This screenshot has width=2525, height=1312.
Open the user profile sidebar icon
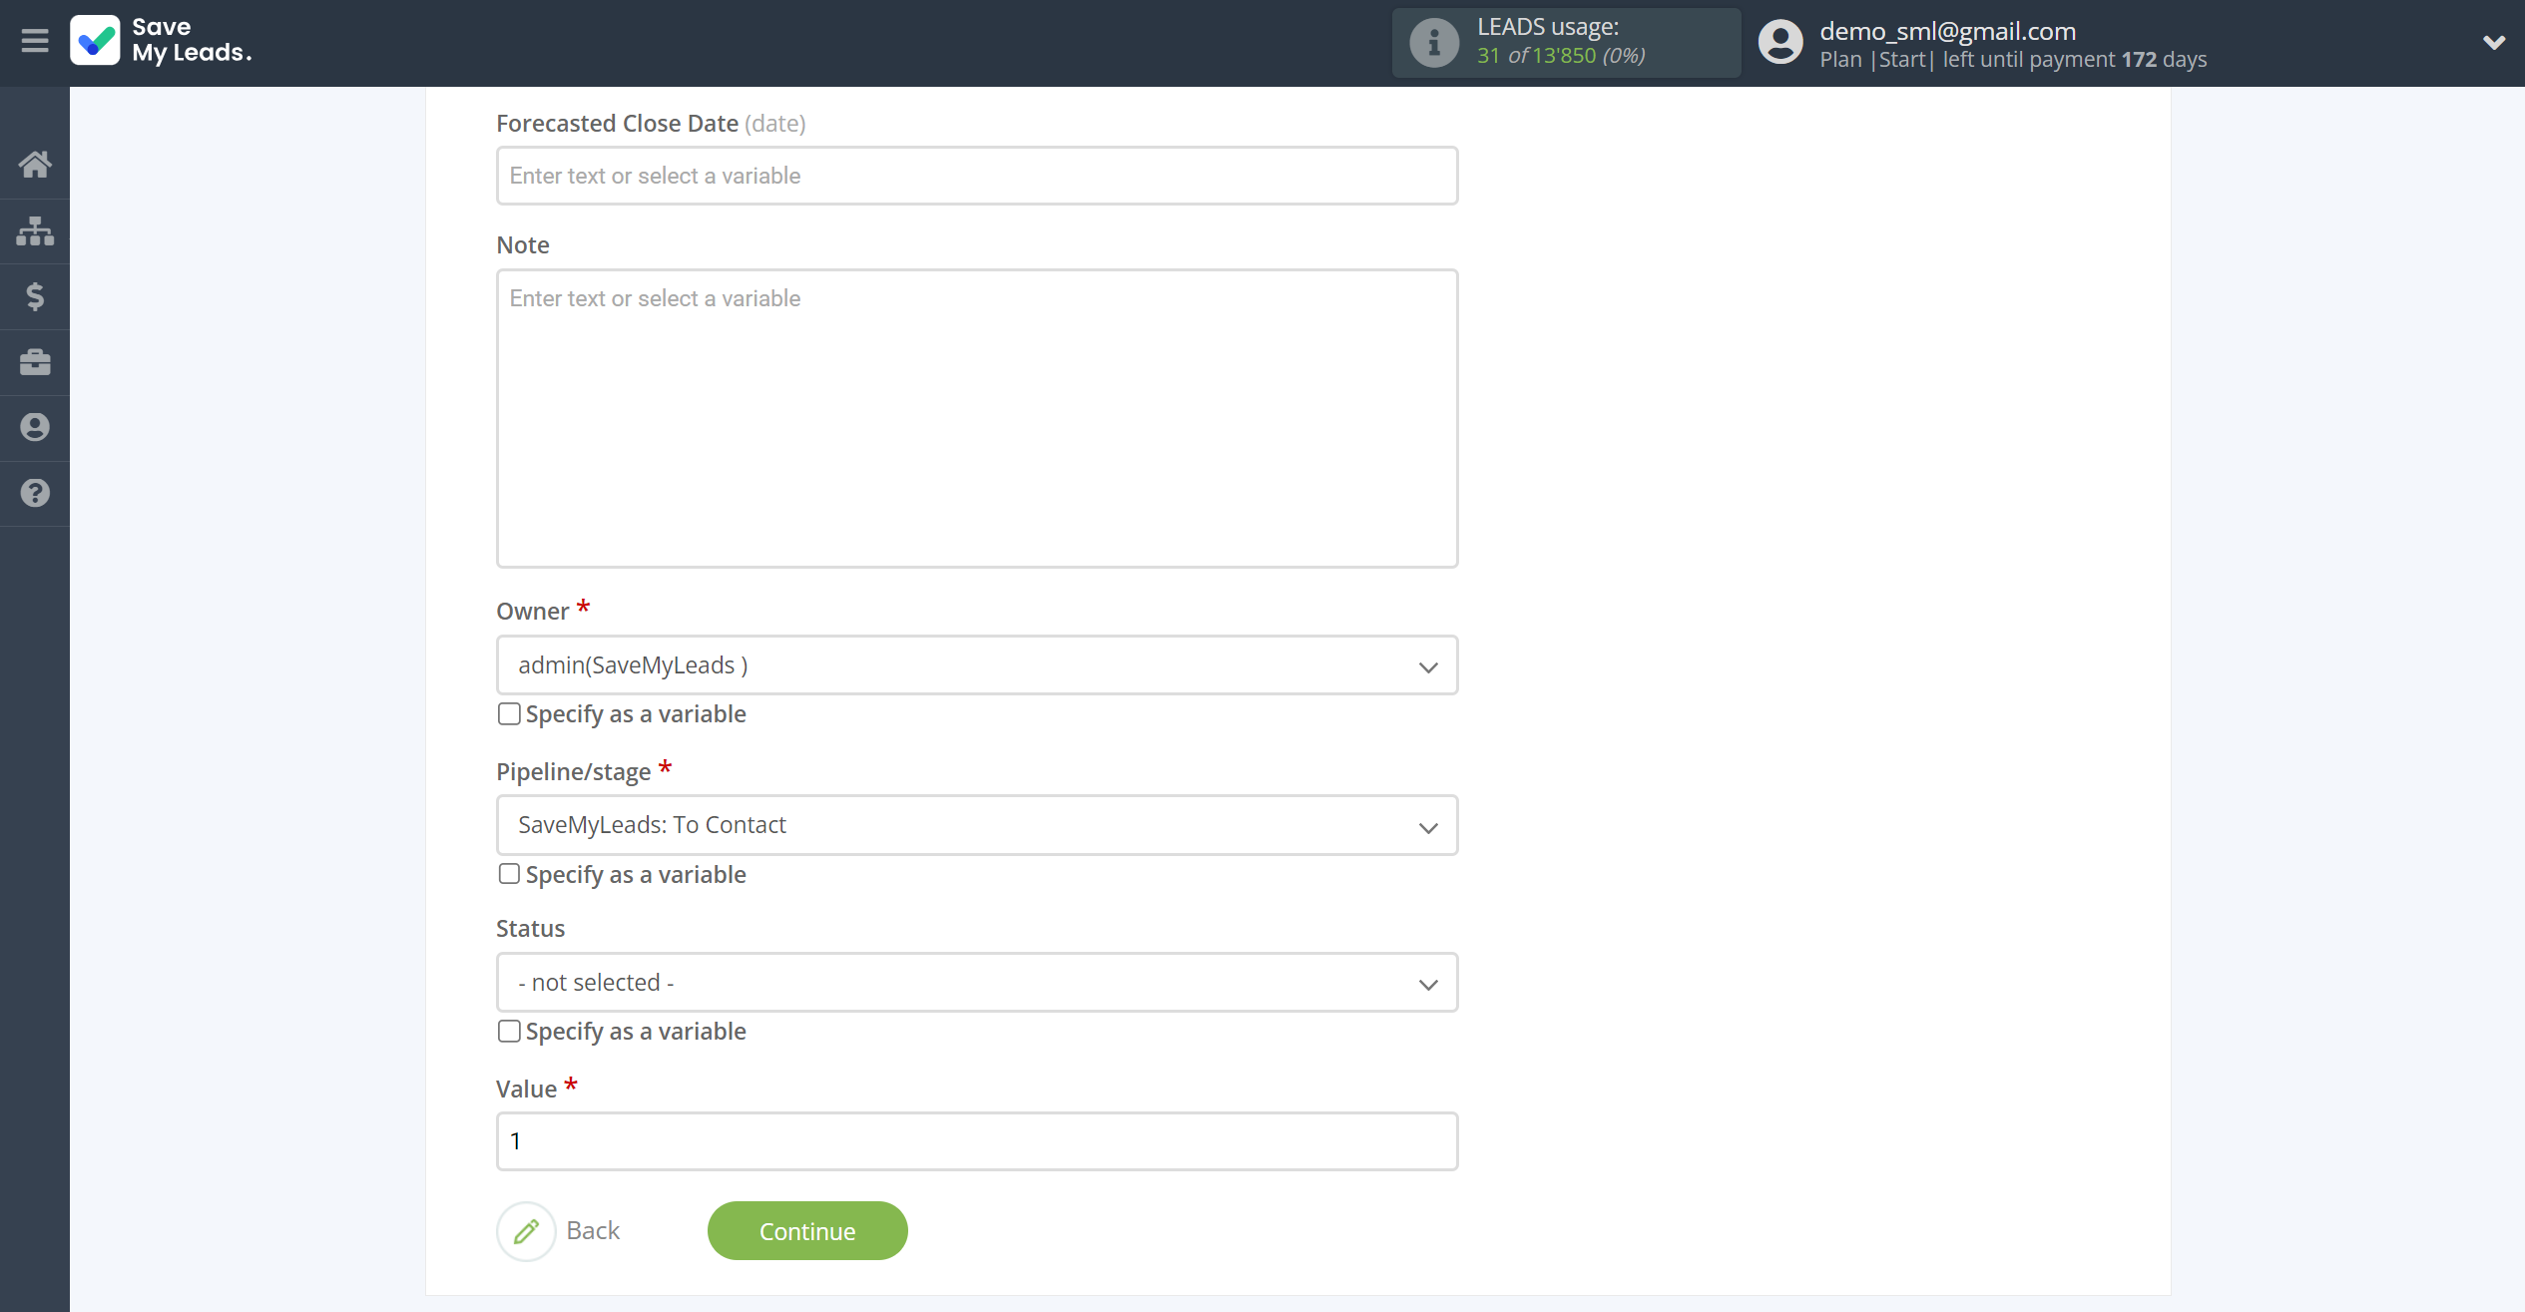click(35, 427)
